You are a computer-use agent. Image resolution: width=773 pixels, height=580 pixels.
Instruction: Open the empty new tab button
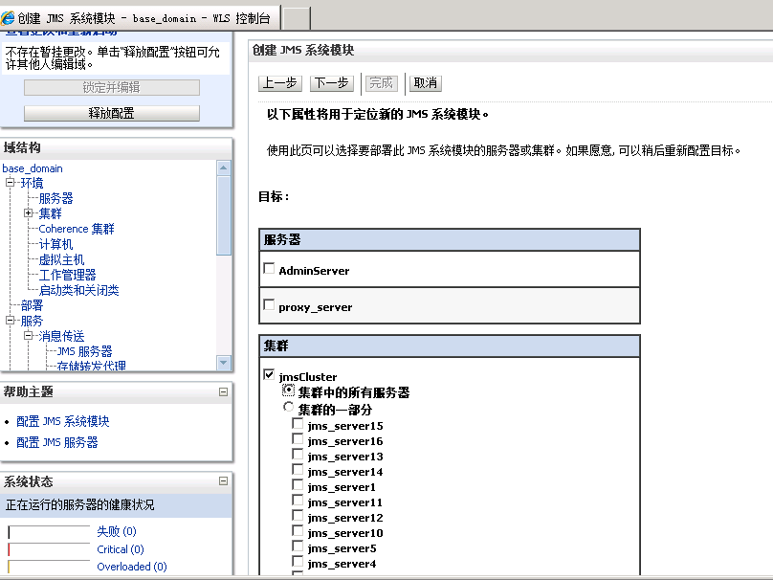tap(297, 19)
